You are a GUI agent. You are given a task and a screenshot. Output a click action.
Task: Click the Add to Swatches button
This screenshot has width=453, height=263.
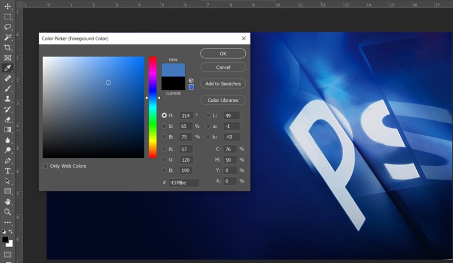223,84
